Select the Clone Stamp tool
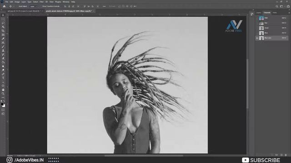Screen dimensions: 291x163 (3, 50)
